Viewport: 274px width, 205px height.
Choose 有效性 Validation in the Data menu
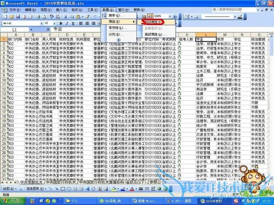click(118, 28)
